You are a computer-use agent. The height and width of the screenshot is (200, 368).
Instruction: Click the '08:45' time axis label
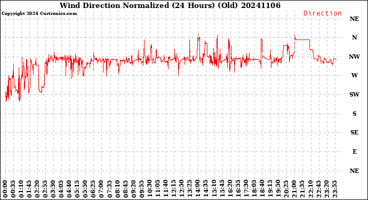(x=125, y=189)
